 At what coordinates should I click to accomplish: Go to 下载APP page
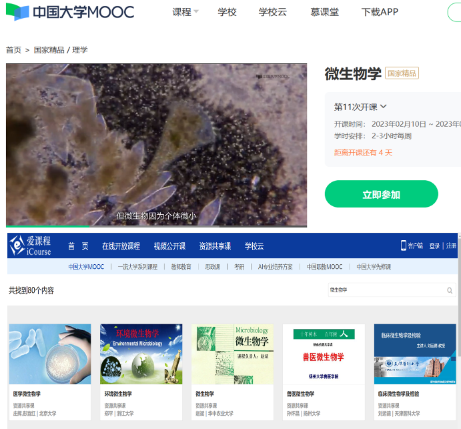[380, 12]
